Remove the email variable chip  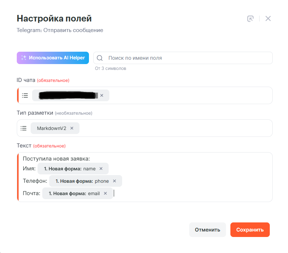click(105, 193)
